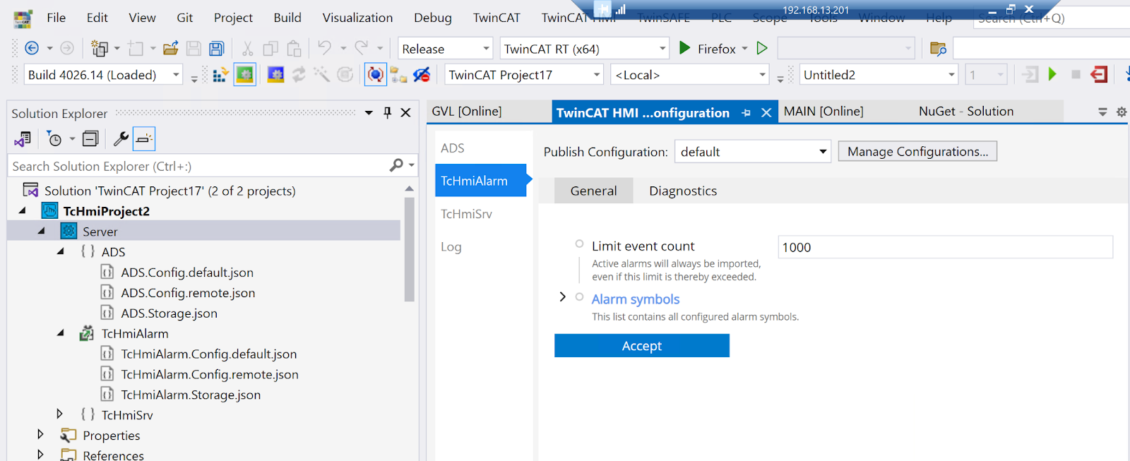Click the Limit event count input field

point(946,247)
